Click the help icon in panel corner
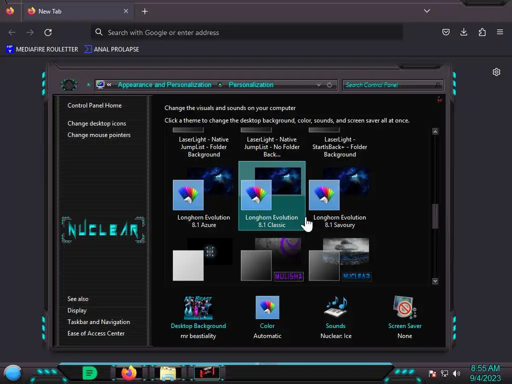The image size is (512, 384). pos(439,99)
